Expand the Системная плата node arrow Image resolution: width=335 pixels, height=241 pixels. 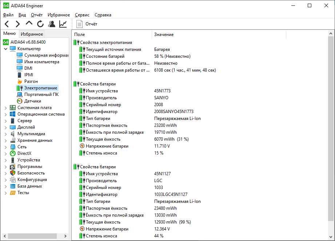point(6,108)
